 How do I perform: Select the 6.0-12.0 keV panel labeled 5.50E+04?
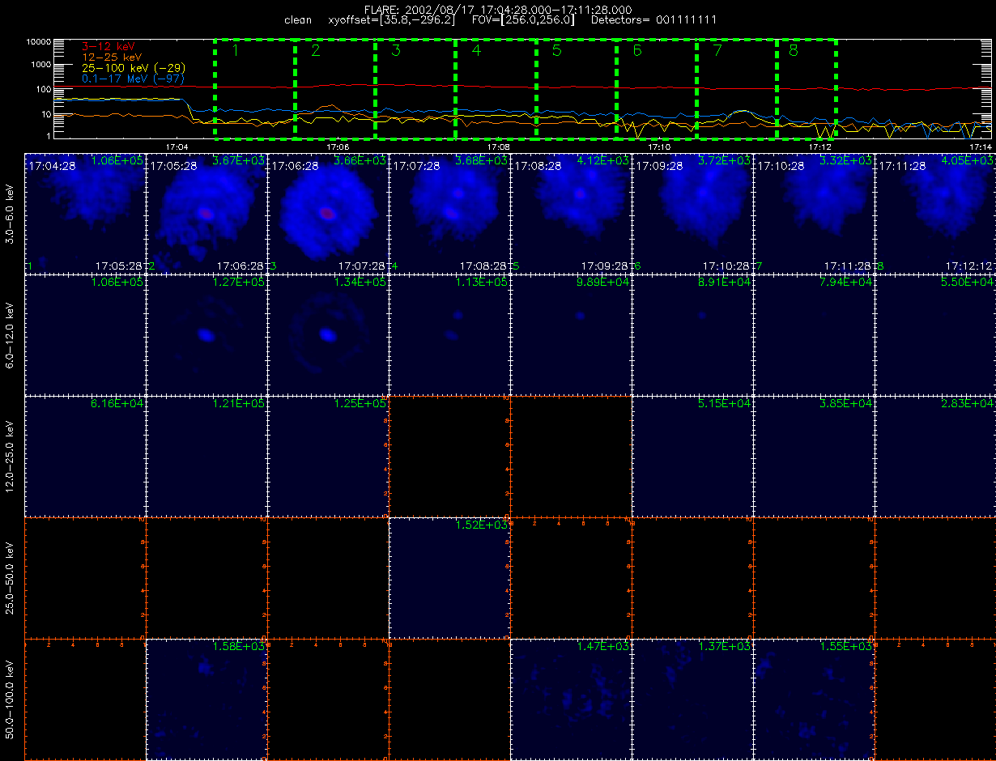coord(935,334)
